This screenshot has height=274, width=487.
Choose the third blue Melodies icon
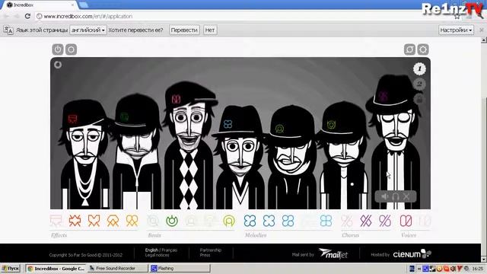click(x=288, y=221)
